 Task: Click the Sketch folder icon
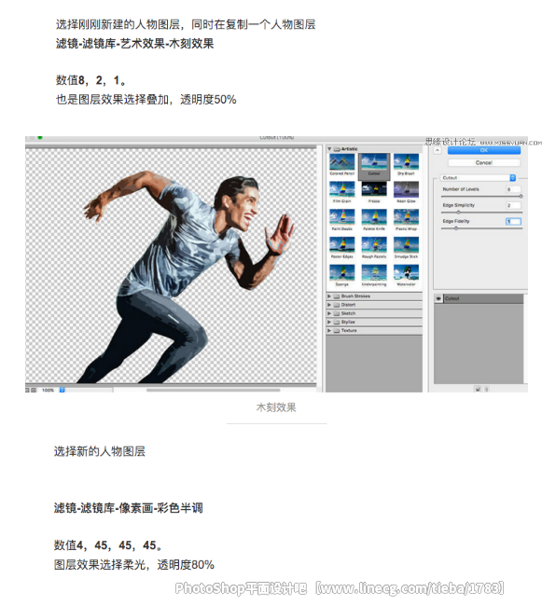click(x=337, y=313)
